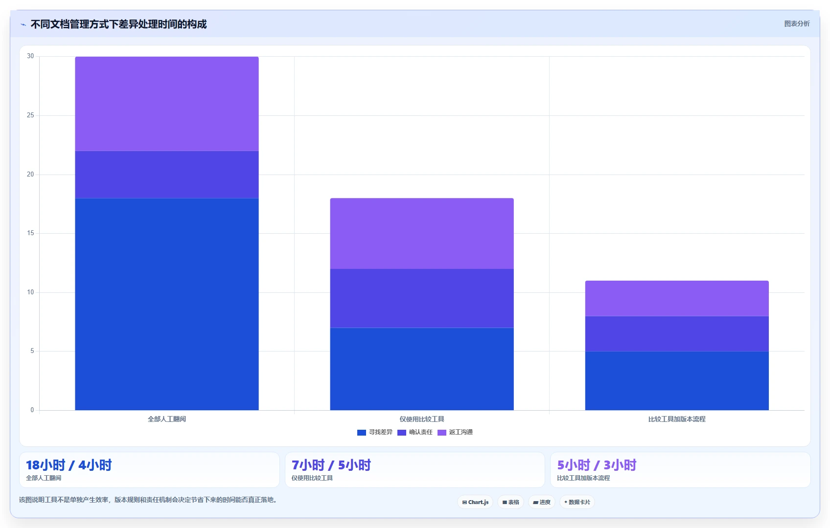Click the 寻找差异 segment of the 比较工具加版本流程 bar

(x=677, y=380)
